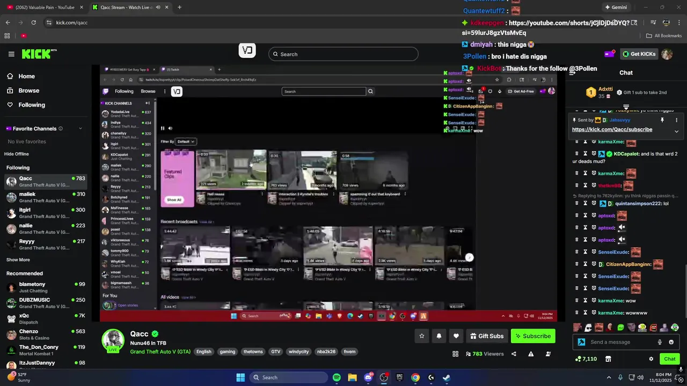Send the green smiley quick emote
687x386 pixels.
pos(620,327)
